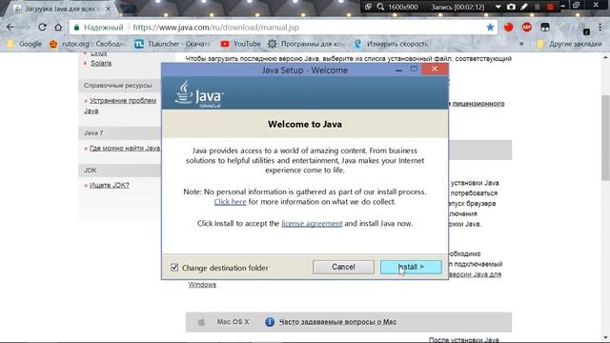Click the Install button
Viewport: 610px width, 343px height.
(411, 267)
